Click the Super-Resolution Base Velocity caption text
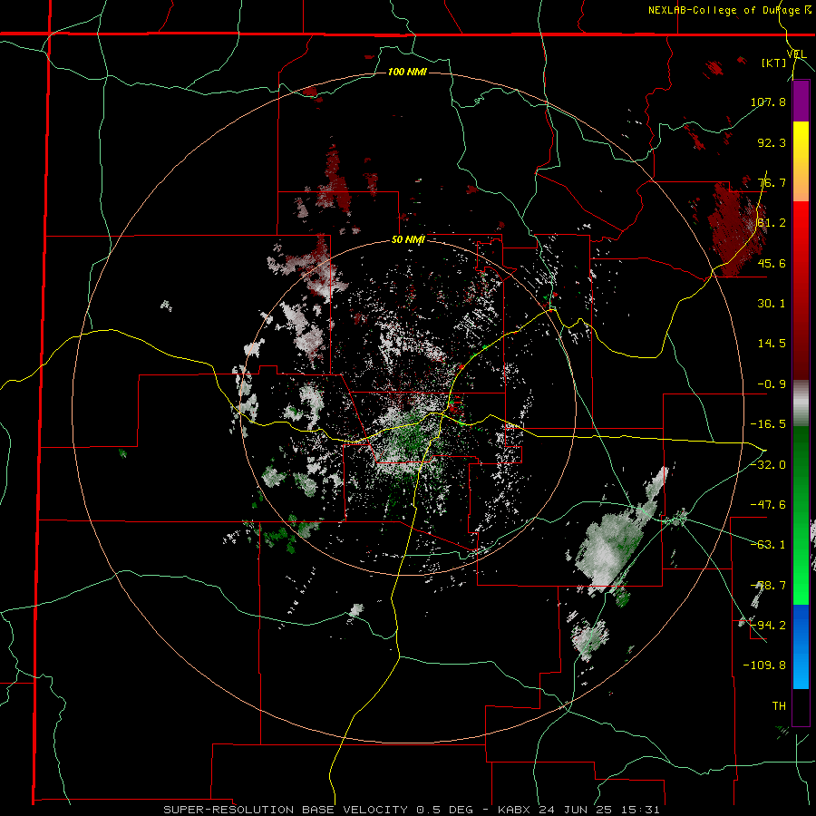 412,810
